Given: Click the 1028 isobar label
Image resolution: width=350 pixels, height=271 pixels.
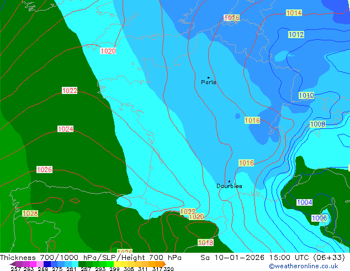Looking at the screenshot, I should (x=30, y=213).
